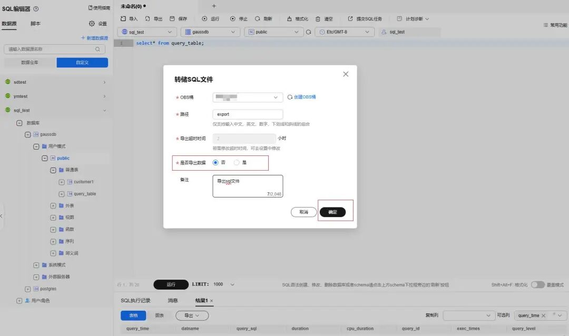Open the gaussdb database dropdown
Image resolution: width=569 pixels, height=336 pixels.
[210, 32]
